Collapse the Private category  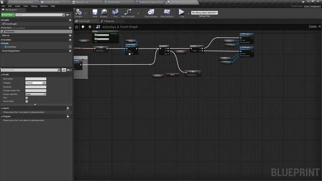1,44
